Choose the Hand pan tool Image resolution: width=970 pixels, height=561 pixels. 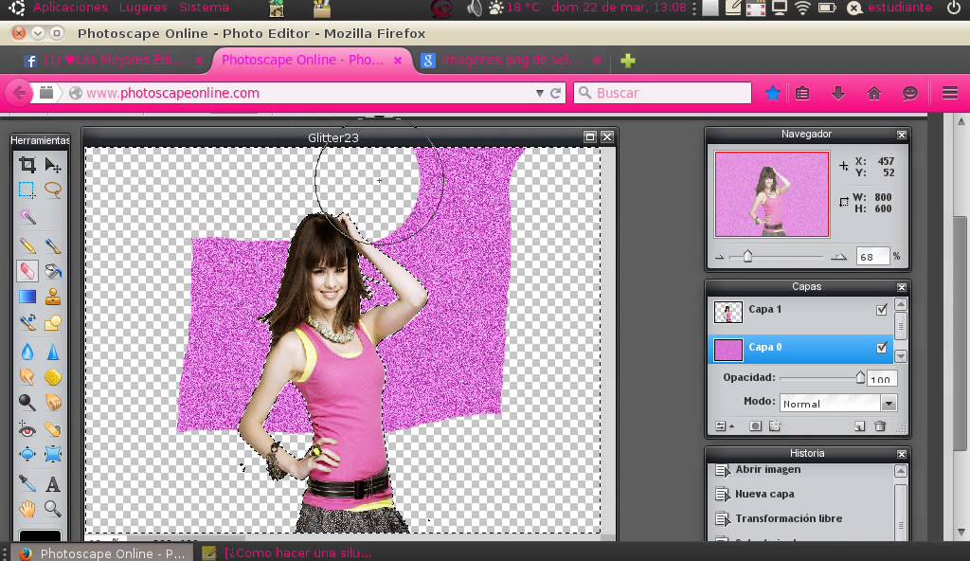point(27,509)
